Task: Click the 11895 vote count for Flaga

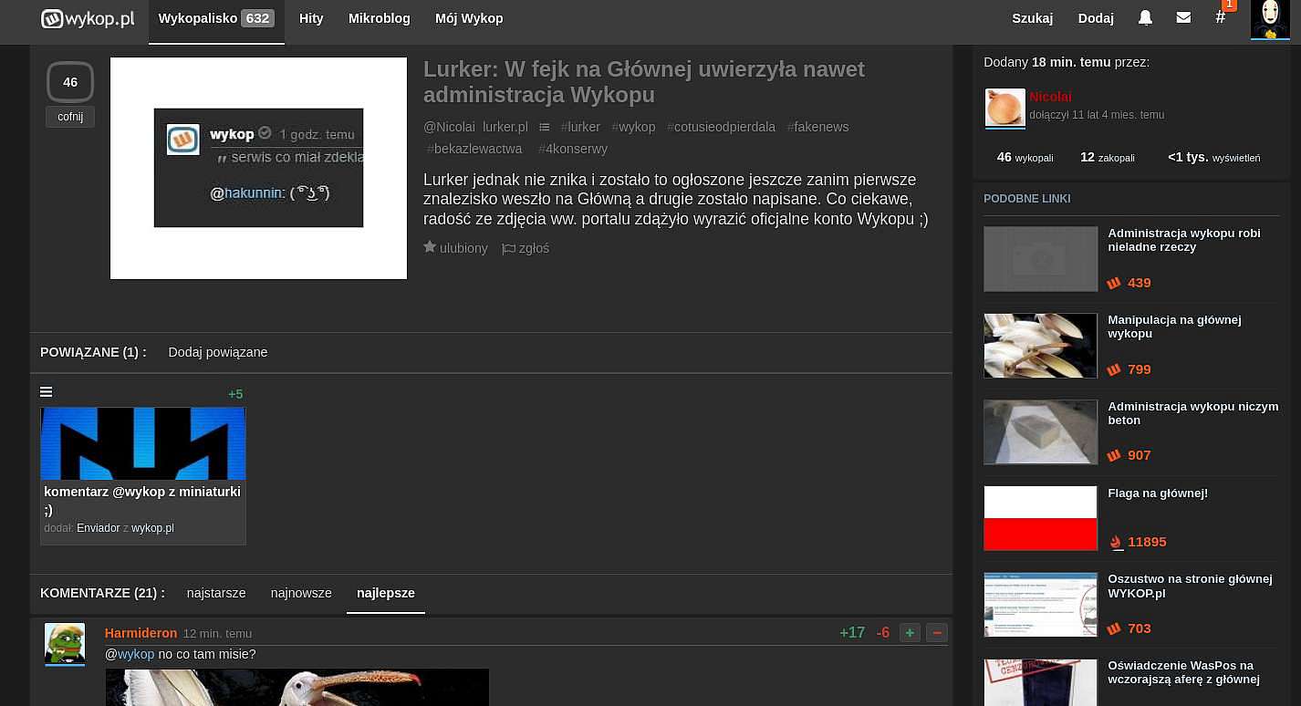Action: (x=1147, y=542)
